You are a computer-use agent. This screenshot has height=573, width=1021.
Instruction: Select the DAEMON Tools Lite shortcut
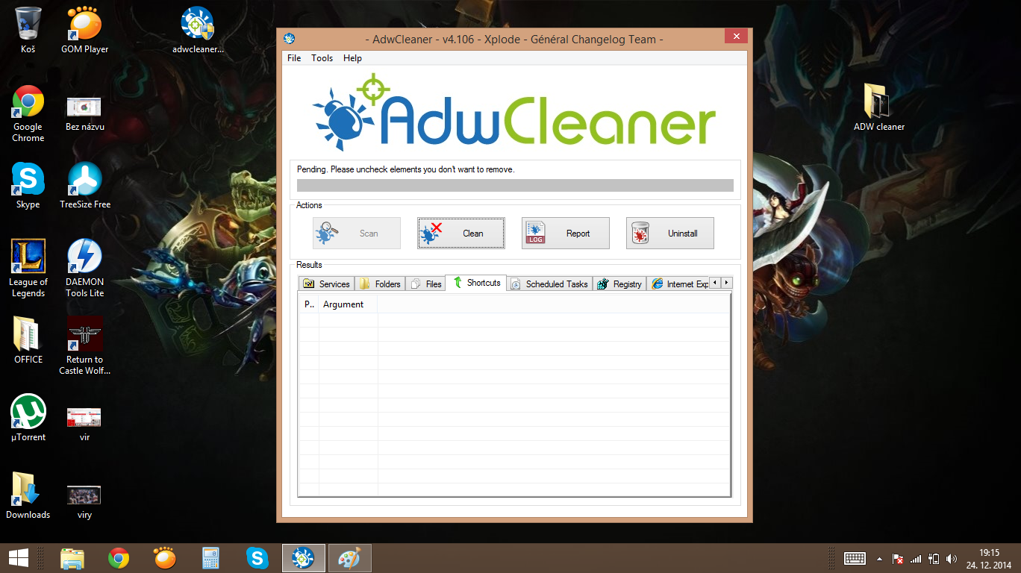[85, 269]
